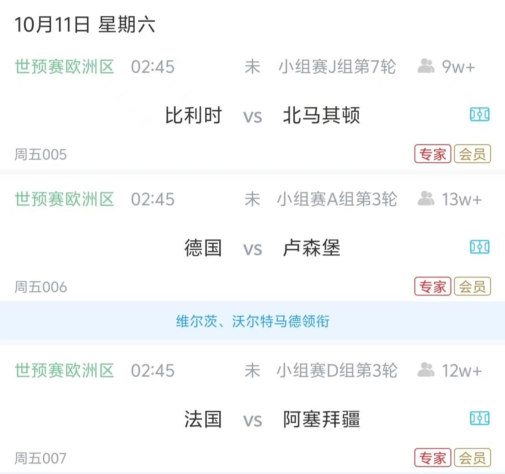Tap 会员 tag on 周五006 match
The height and width of the screenshot is (474, 505).
coord(473,286)
